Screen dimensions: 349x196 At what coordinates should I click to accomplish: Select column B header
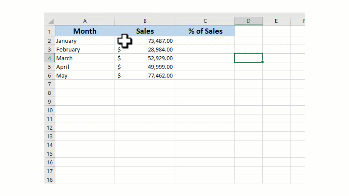[x=145, y=21]
